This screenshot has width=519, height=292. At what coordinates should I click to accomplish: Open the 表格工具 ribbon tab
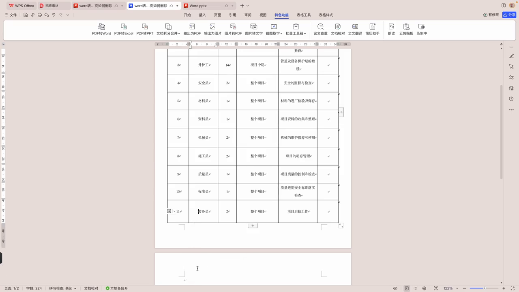tap(304, 15)
